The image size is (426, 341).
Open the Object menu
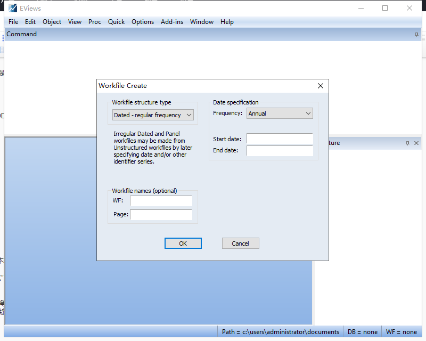(x=52, y=22)
